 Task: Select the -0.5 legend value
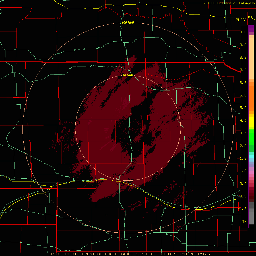242,196
